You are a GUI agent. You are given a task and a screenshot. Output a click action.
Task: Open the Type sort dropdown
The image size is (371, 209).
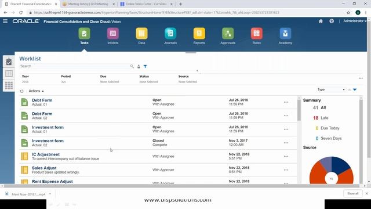coord(331,89)
